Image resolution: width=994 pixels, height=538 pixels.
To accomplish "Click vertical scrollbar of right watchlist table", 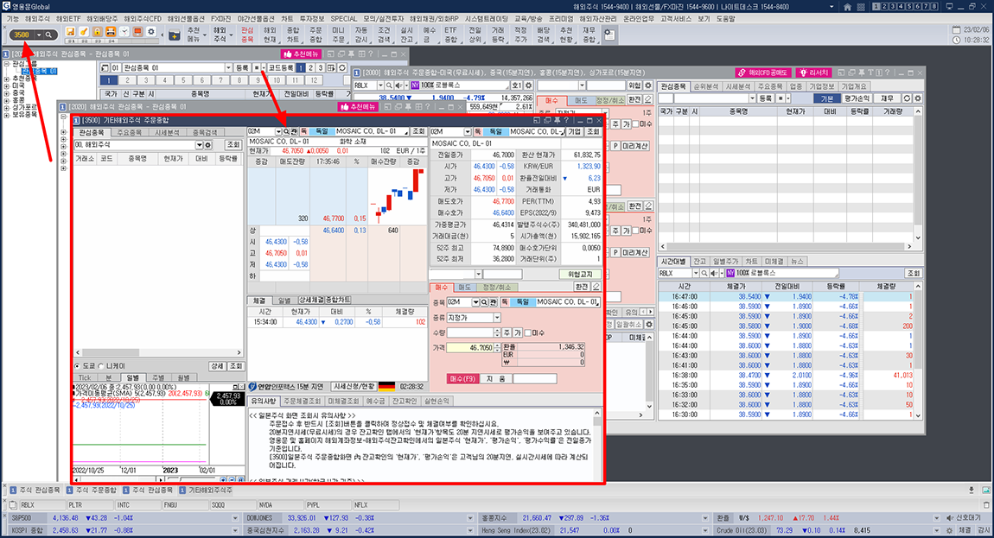I will (x=917, y=174).
